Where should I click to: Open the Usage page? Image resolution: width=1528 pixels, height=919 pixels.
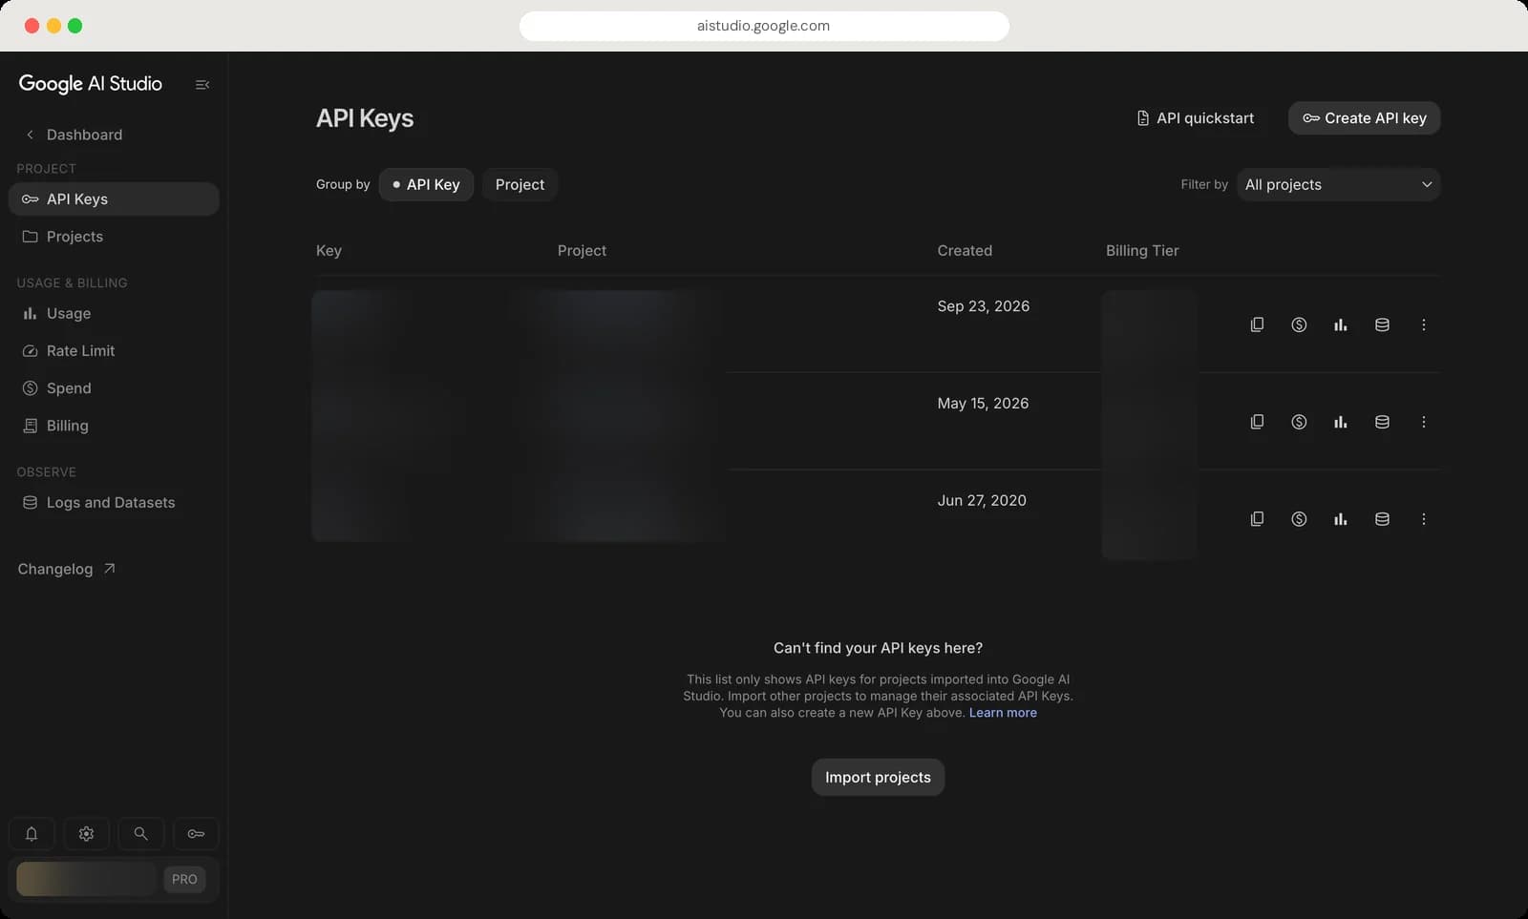coord(114,313)
